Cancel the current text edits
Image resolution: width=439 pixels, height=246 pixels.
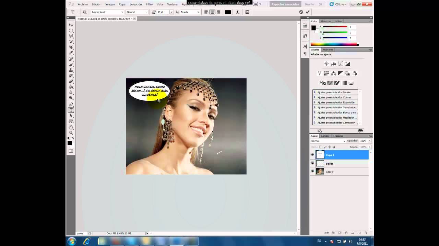click(x=301, y=12)
